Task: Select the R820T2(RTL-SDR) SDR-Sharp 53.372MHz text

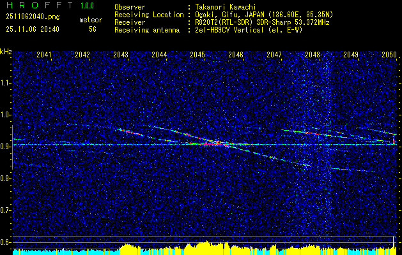Action: 262,22
